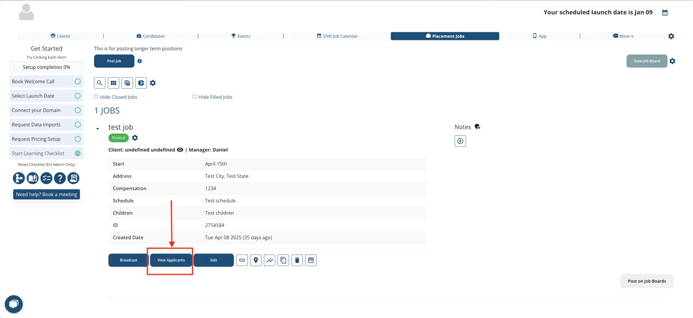The image size is (693, 318).
Task: Toggle Hide Filled Jobs checkbox
Action: click(194, 97)
